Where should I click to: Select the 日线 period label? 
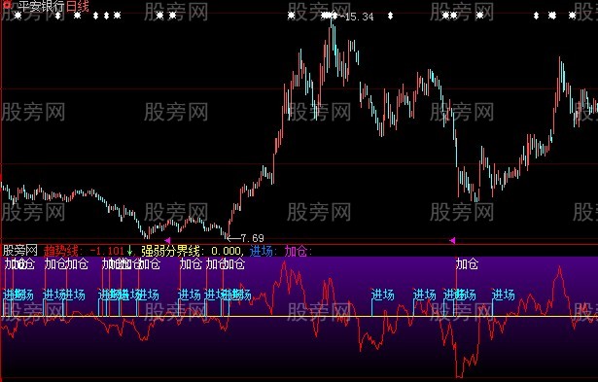pyautogui.click(x=77, y=6)
